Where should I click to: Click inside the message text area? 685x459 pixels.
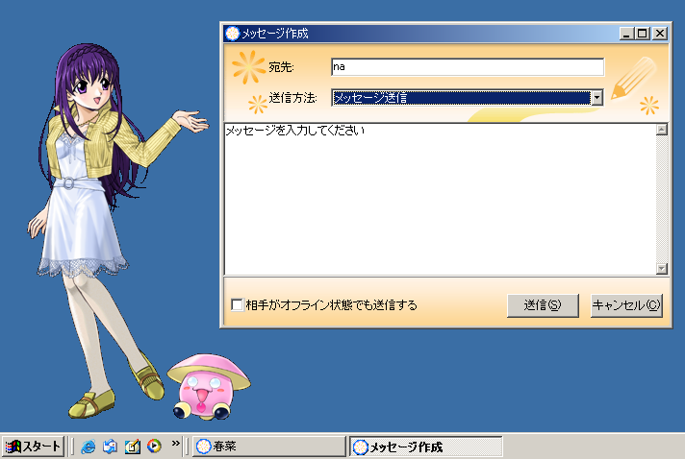pos(441,199)
